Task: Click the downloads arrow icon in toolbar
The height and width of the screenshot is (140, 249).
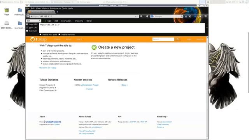Action: pos(195,16)
